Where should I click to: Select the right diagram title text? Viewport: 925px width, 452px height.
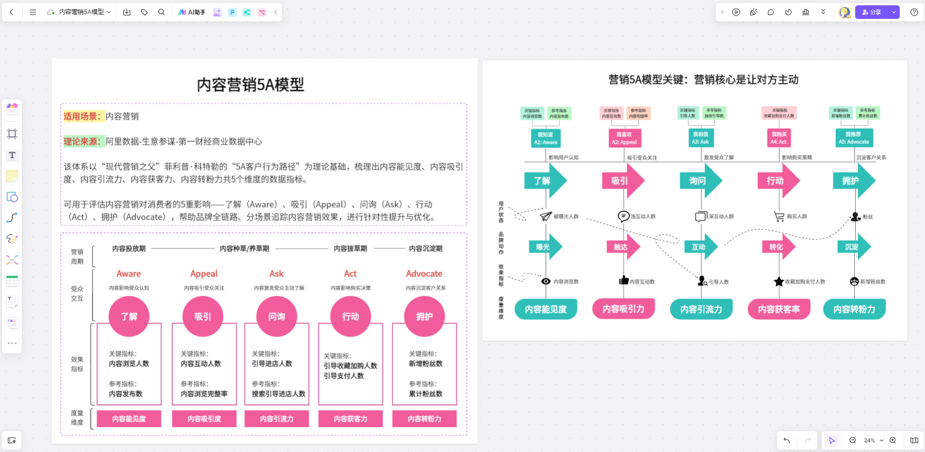pos(703,80)
